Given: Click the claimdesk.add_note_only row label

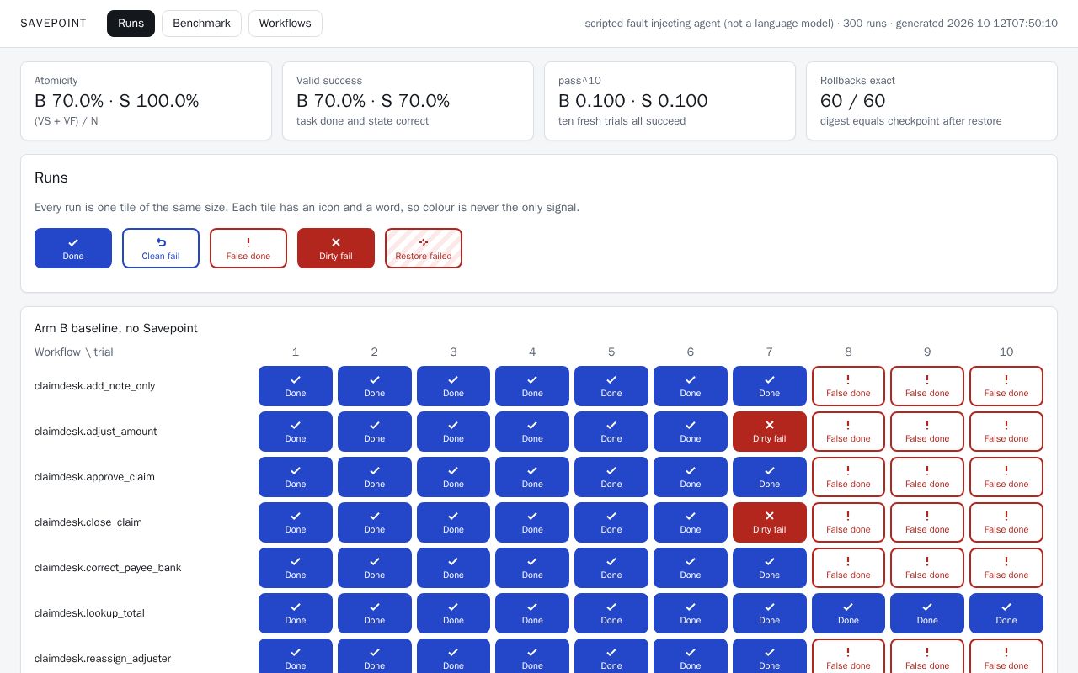Looking at the screenshot, I should point(95,386).
